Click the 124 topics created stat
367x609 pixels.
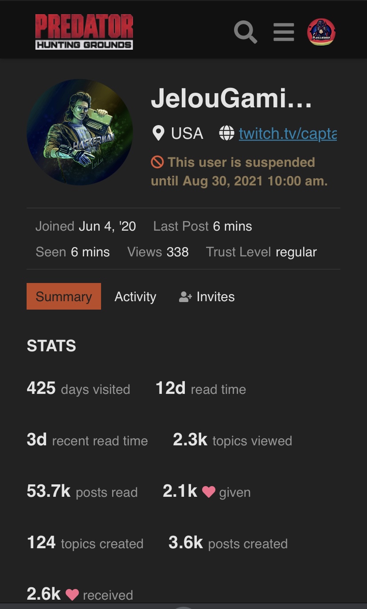point(85,543)
